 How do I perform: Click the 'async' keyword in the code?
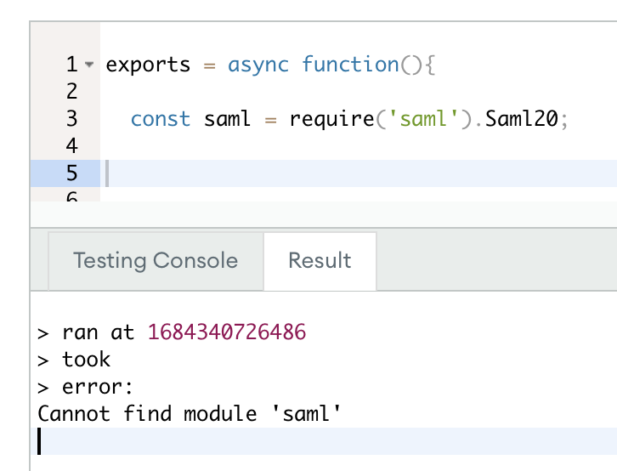pos(258,65)
